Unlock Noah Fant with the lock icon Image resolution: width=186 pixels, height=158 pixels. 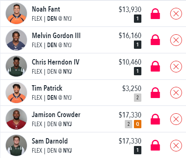155,14
